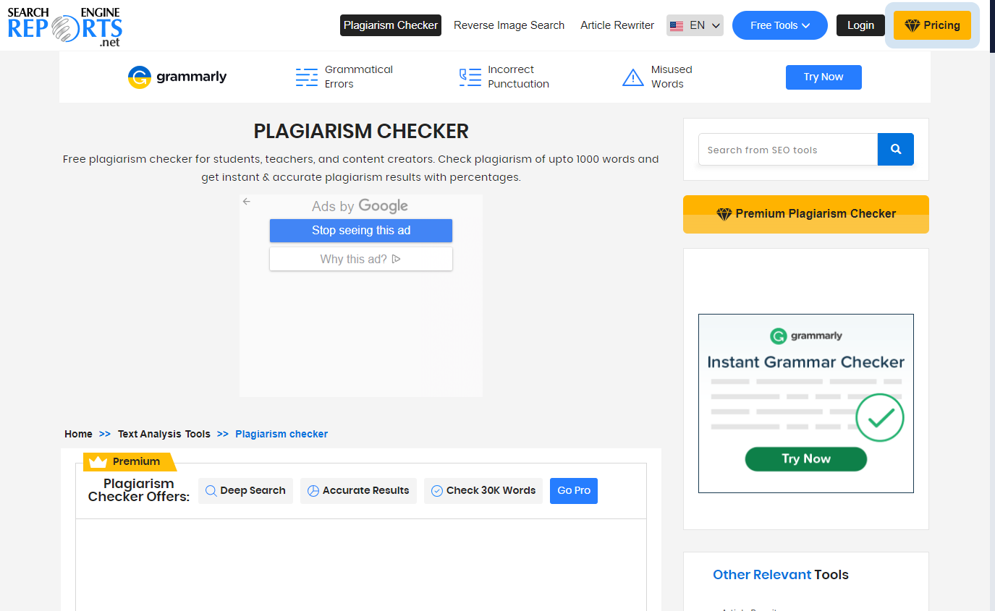This screenshot has width=995, height=611.
Task: Open Article Rewriter nav item
Action: (x=617, y=25)
